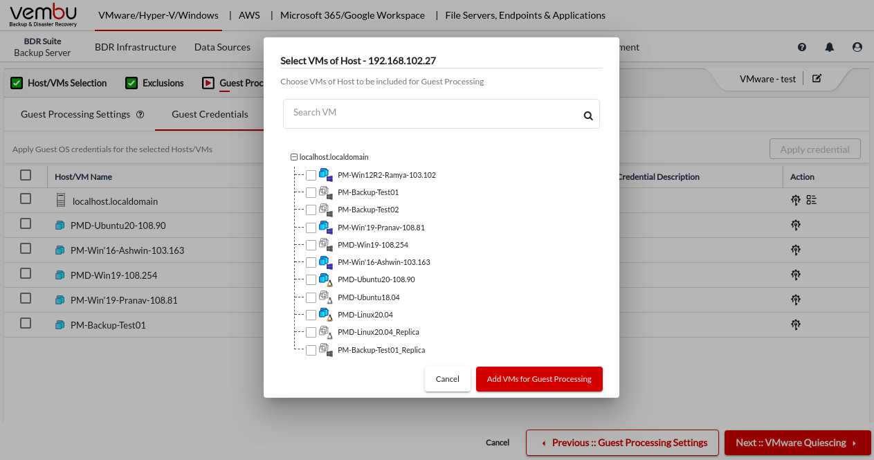874x460 pixels.
Task: Click VM list icon for localhost.localdomain row
Action: point(812,201)
